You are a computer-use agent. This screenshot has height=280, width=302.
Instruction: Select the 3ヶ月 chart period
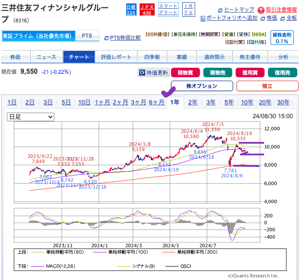pos(138,102)
